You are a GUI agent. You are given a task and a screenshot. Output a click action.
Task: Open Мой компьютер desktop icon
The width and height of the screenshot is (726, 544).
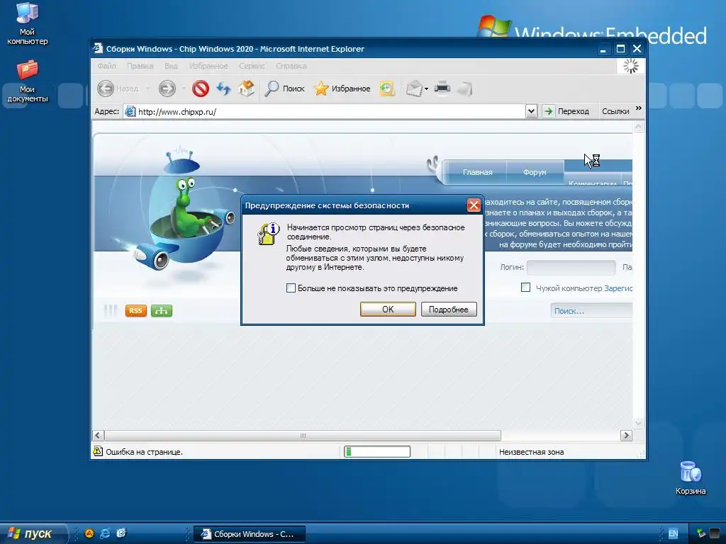point(28,23)
